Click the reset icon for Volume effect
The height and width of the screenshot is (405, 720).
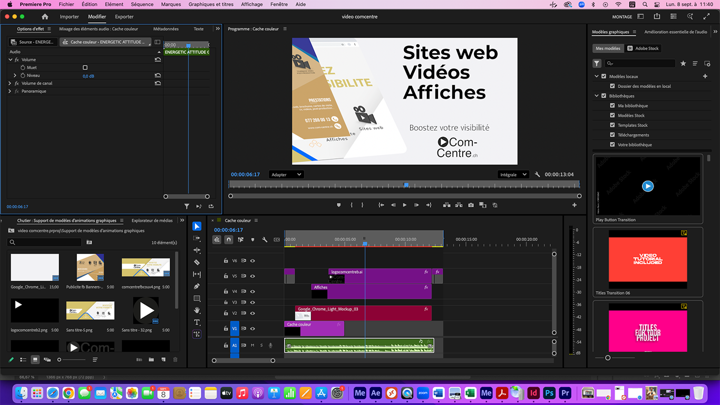[x=158, y=60]
